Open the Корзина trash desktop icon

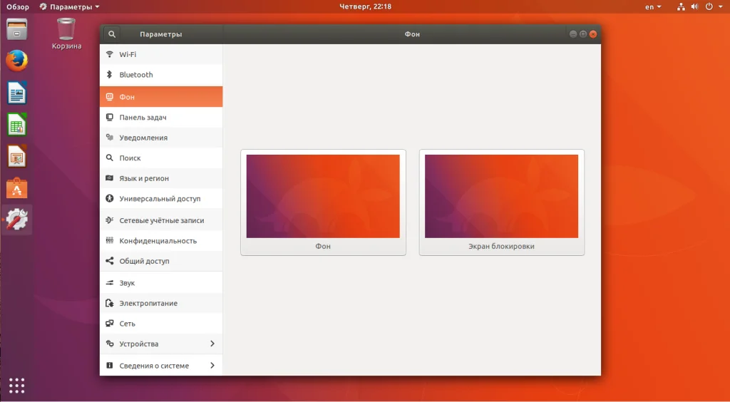tap(66, 33)
